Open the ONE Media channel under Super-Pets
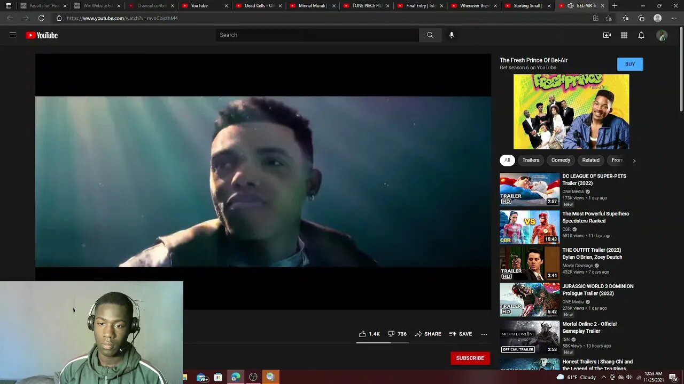Viewport: 684px width, 384px height. click(573, 191)
